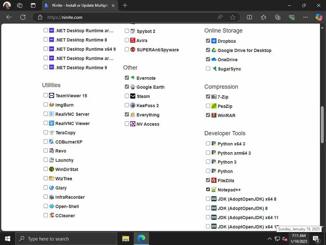This screenshot has height=245, width=326.
Task: Click the Open-Shell icon
Action: coord(52,206)
